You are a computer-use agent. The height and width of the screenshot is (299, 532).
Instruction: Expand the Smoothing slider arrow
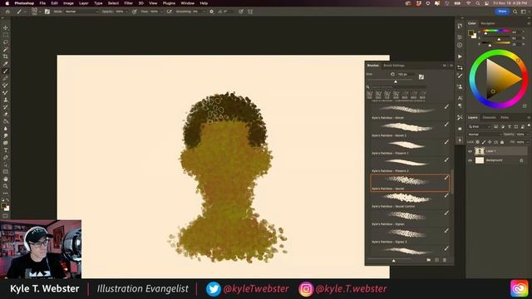click(x=204, y=12)
